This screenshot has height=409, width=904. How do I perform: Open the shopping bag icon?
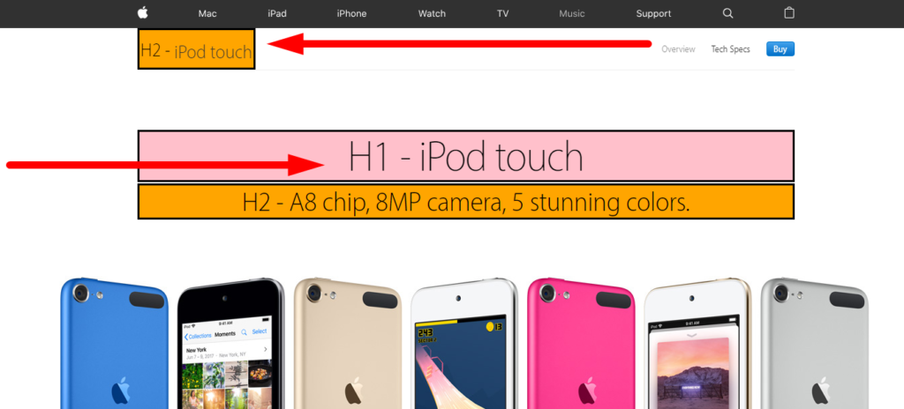click(789, 12)
